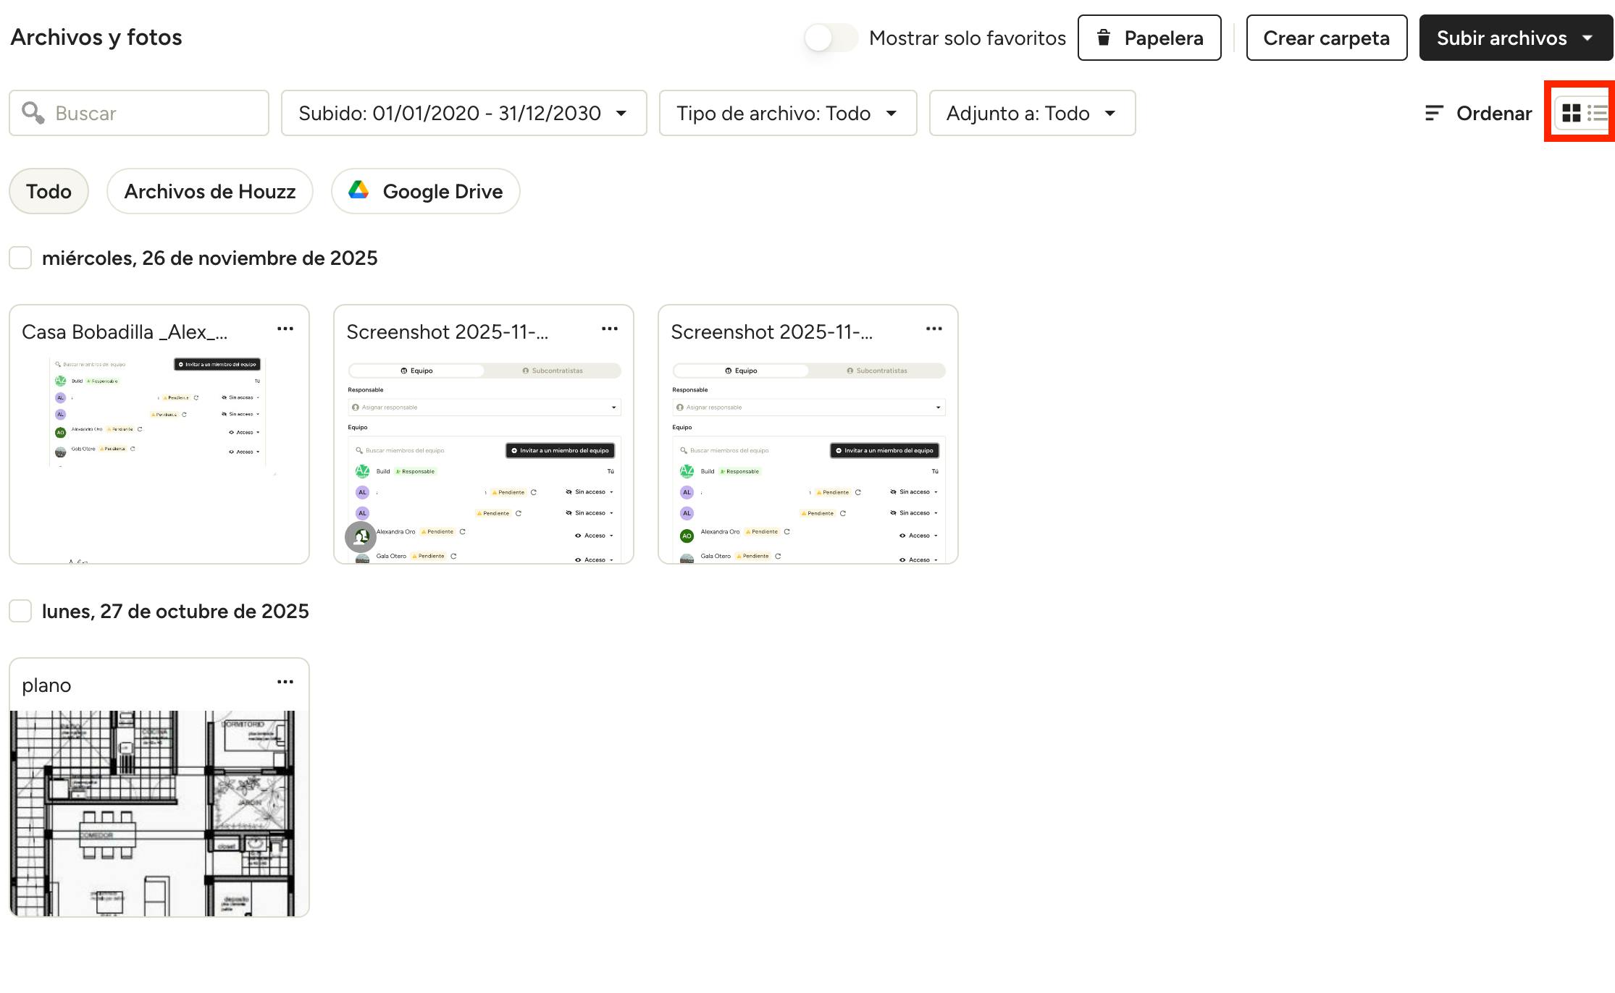This screenshot has width=1615, height=993.
Task: Switch to list view icon
Action: [1597, 113]
